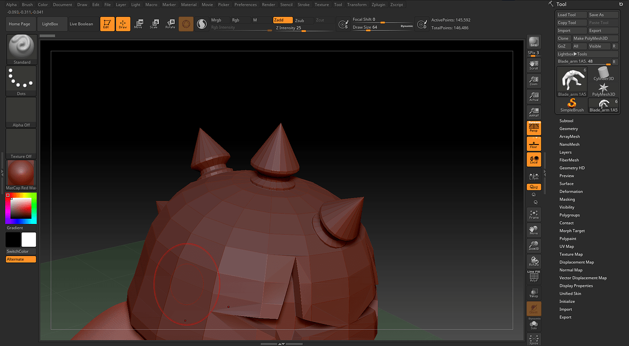Activate Draw mode button
Image resolution: width=629 pixels, height=346 pixels.
click(x=123, y=24)
